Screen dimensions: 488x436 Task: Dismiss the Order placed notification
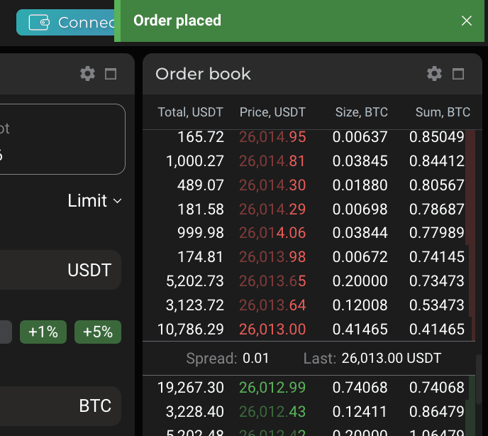(x=466, y=21)
